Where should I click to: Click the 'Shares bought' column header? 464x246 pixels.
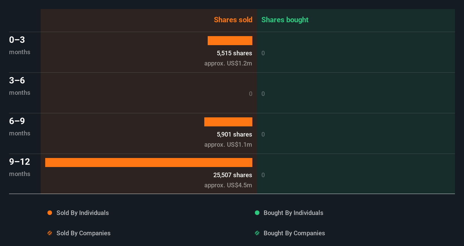click(x=285, y=20)
